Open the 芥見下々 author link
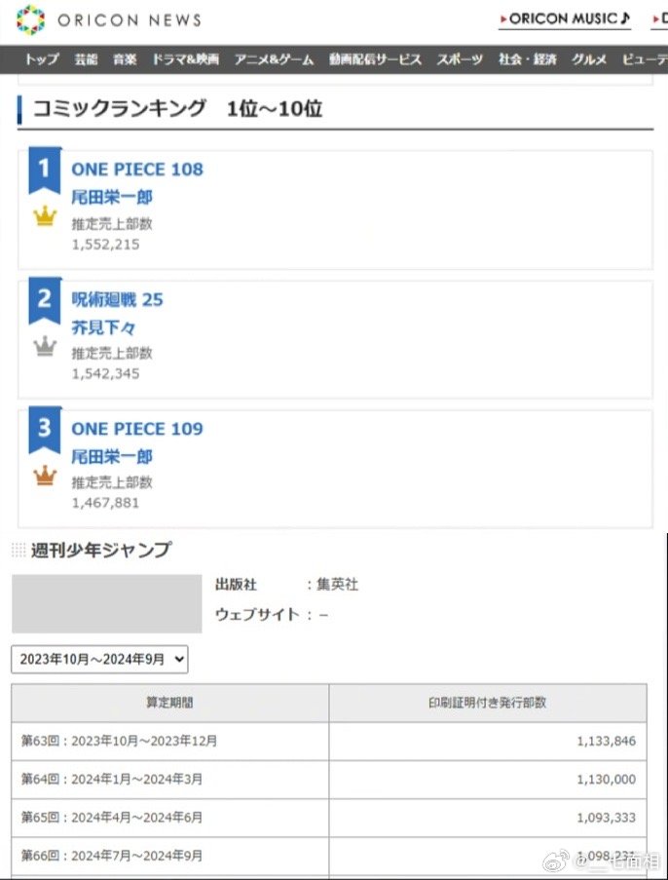Screen dimensions: 668x880 (x=103, y=327)
